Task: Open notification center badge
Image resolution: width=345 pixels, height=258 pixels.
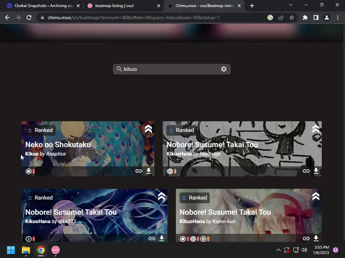Action: 336,250
